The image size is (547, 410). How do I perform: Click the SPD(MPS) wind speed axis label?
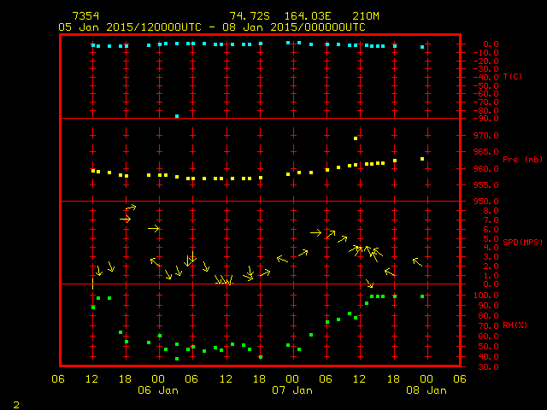[522, 242]
